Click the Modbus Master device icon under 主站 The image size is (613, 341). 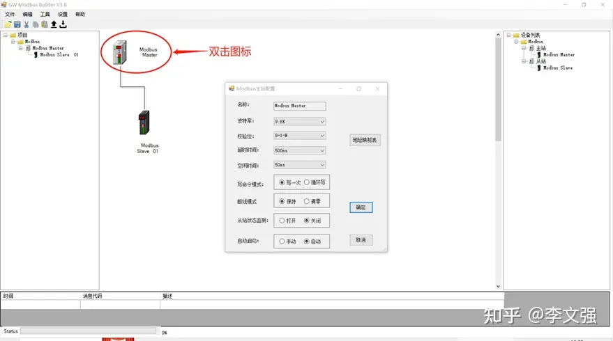(538, 55)
